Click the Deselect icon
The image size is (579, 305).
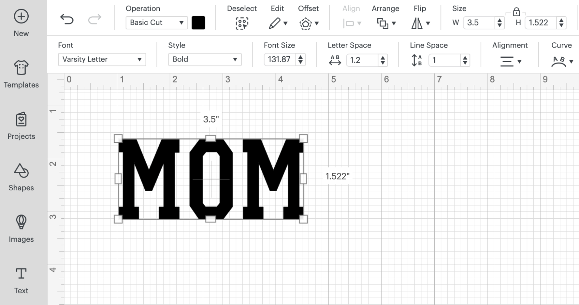(242, 23)
